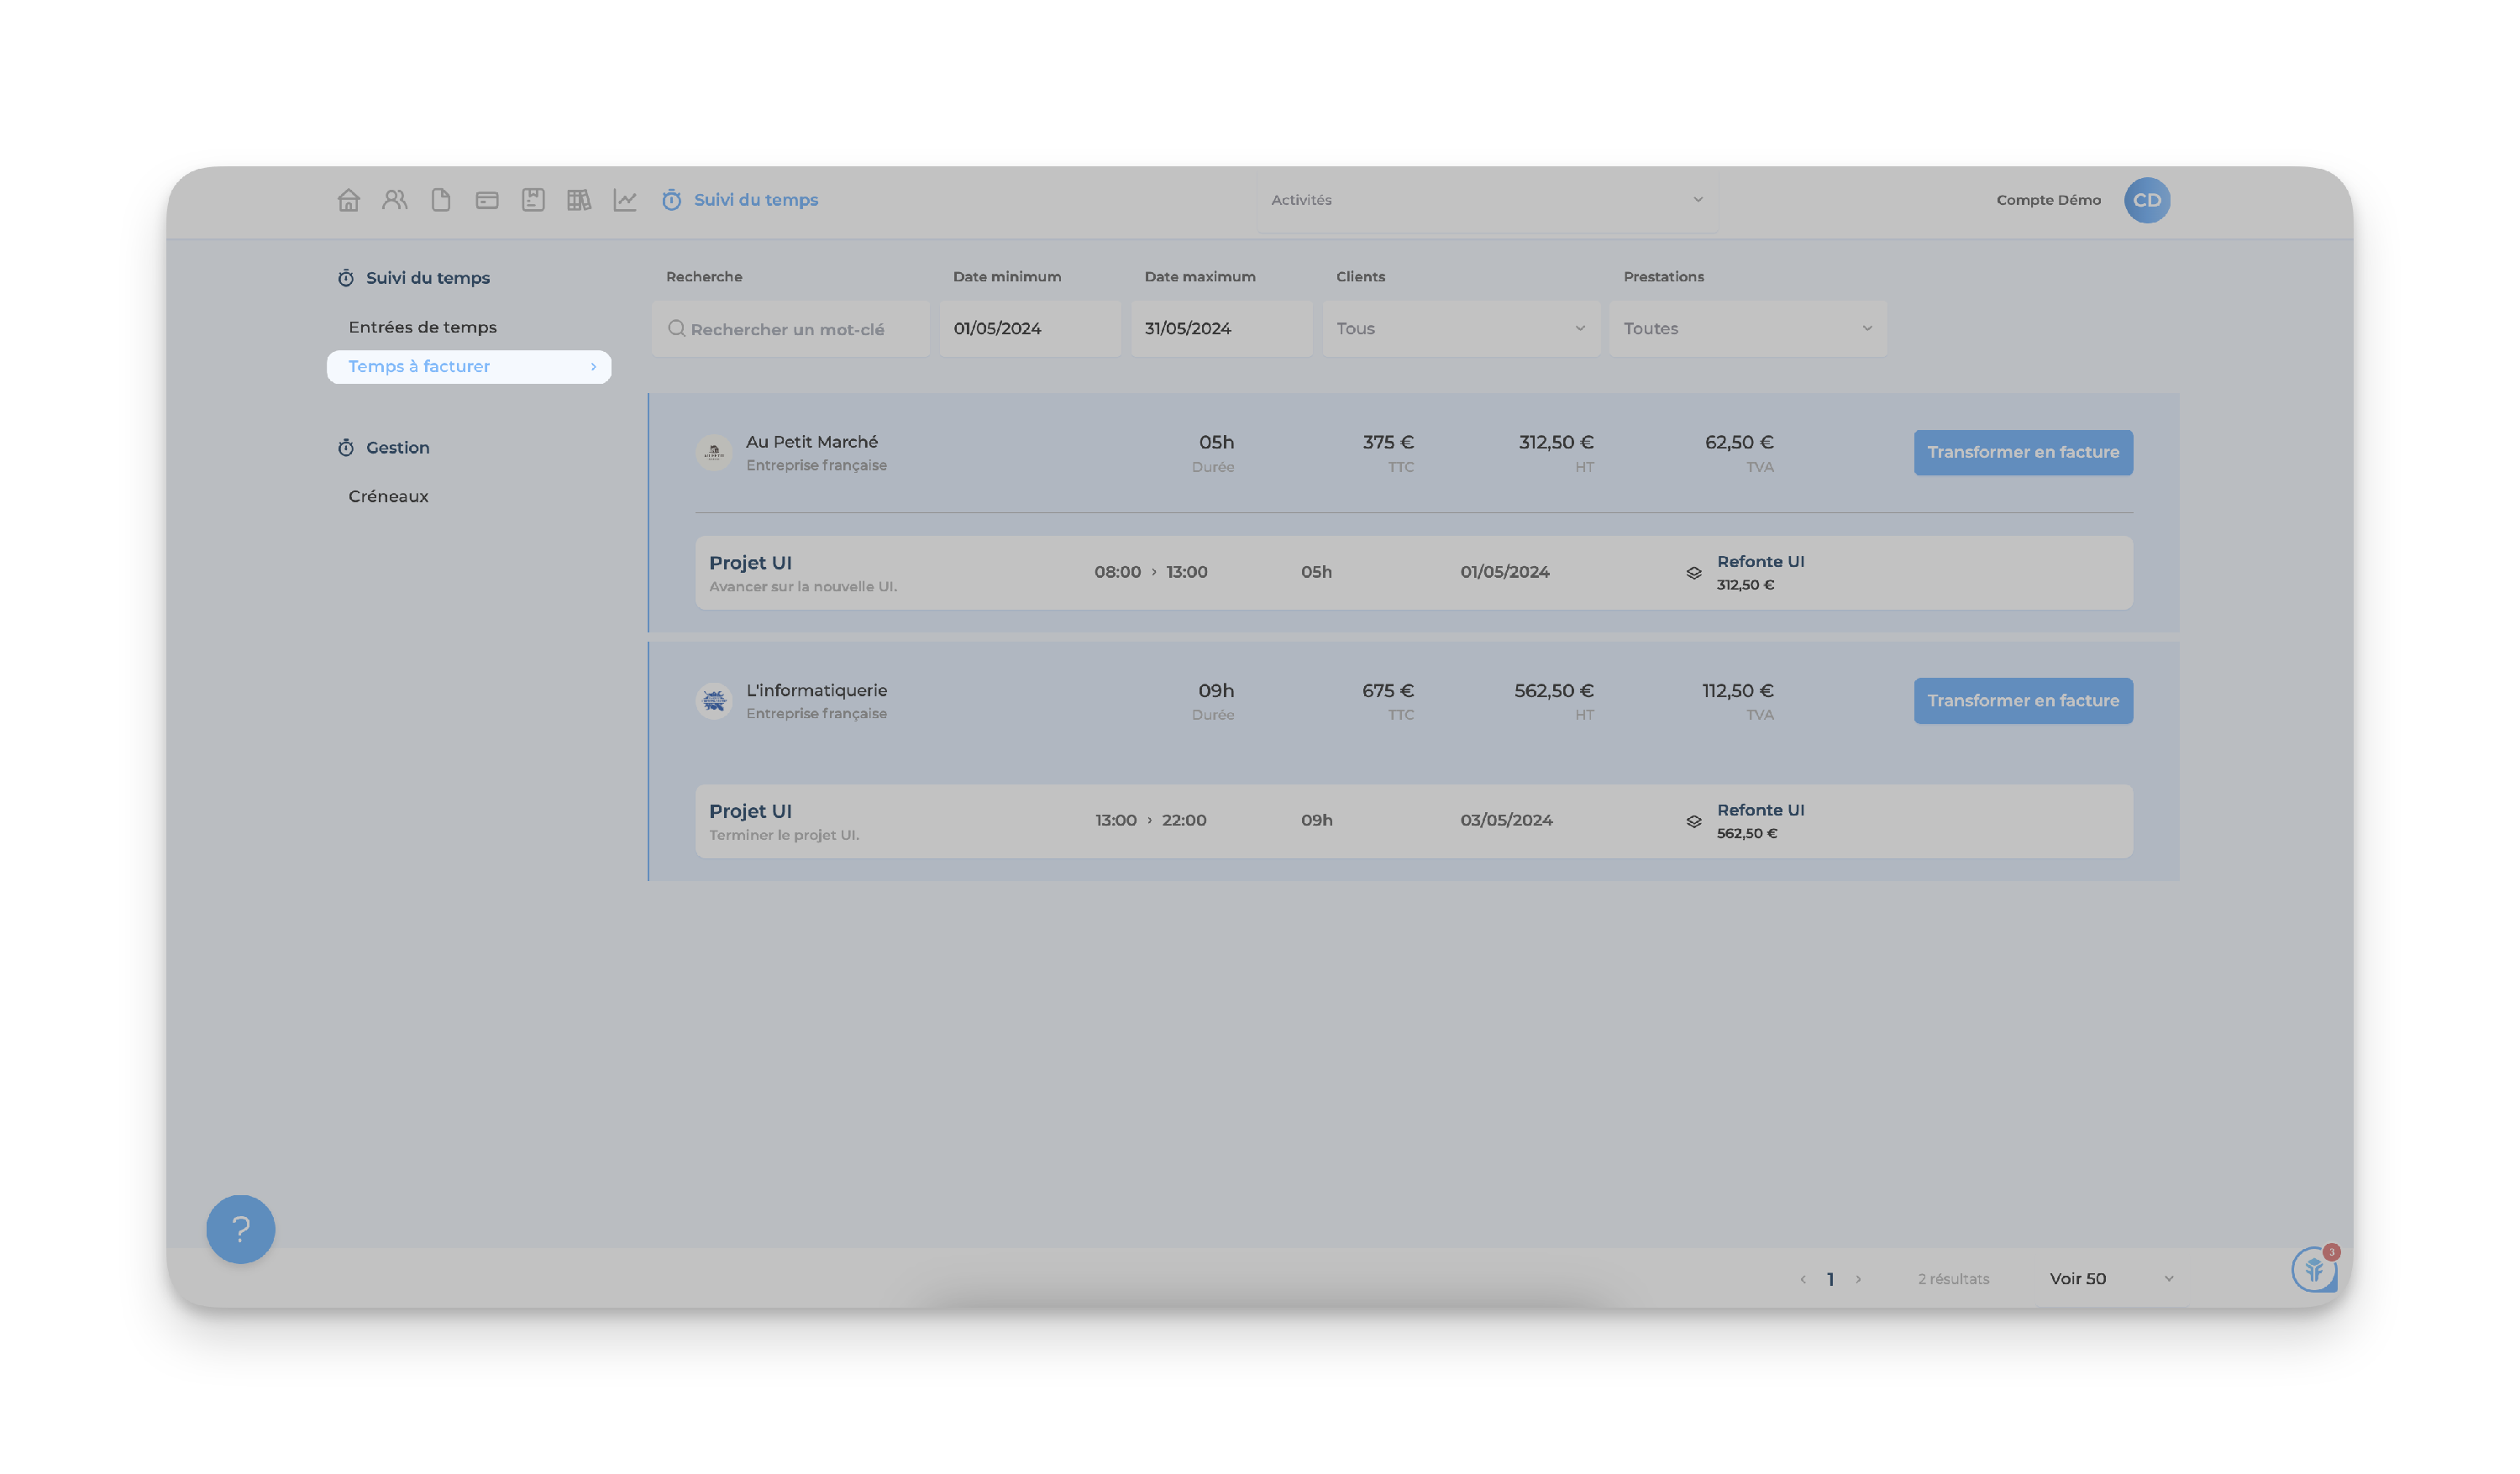Open the documents page icon

coord(440,200)
